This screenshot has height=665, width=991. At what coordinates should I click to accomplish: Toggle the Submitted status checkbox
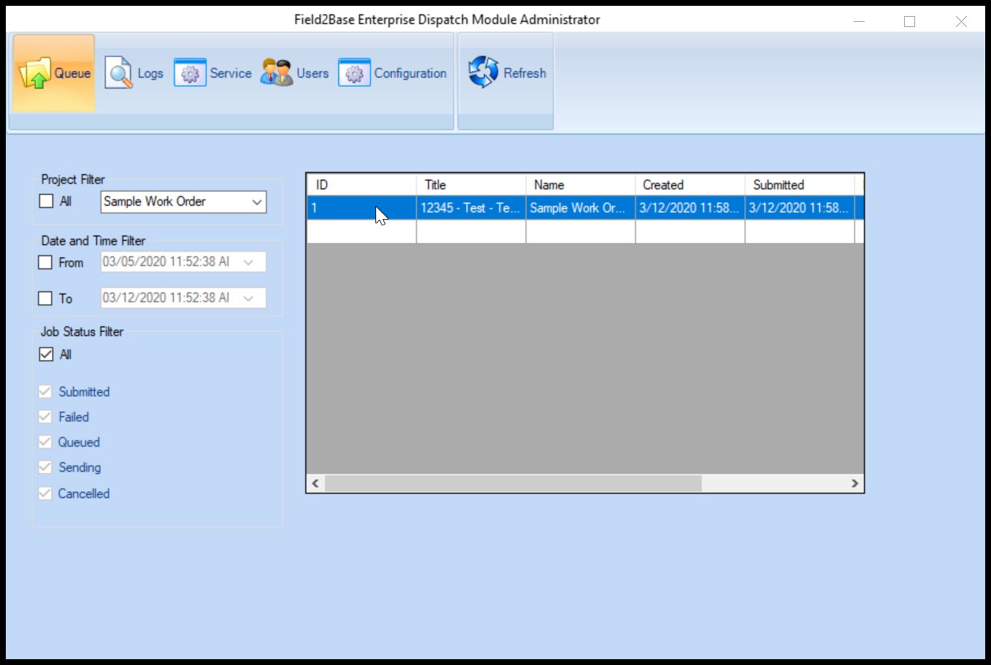45,391
